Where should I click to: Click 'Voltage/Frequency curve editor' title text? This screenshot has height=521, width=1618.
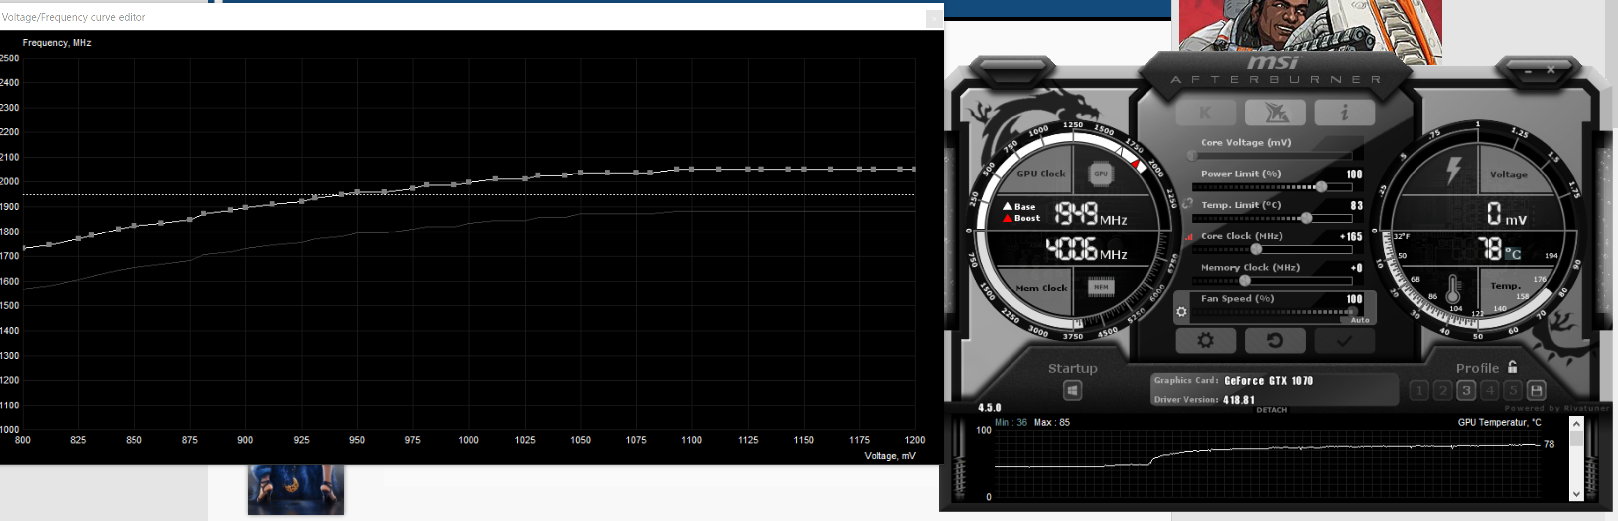point(73,17)
